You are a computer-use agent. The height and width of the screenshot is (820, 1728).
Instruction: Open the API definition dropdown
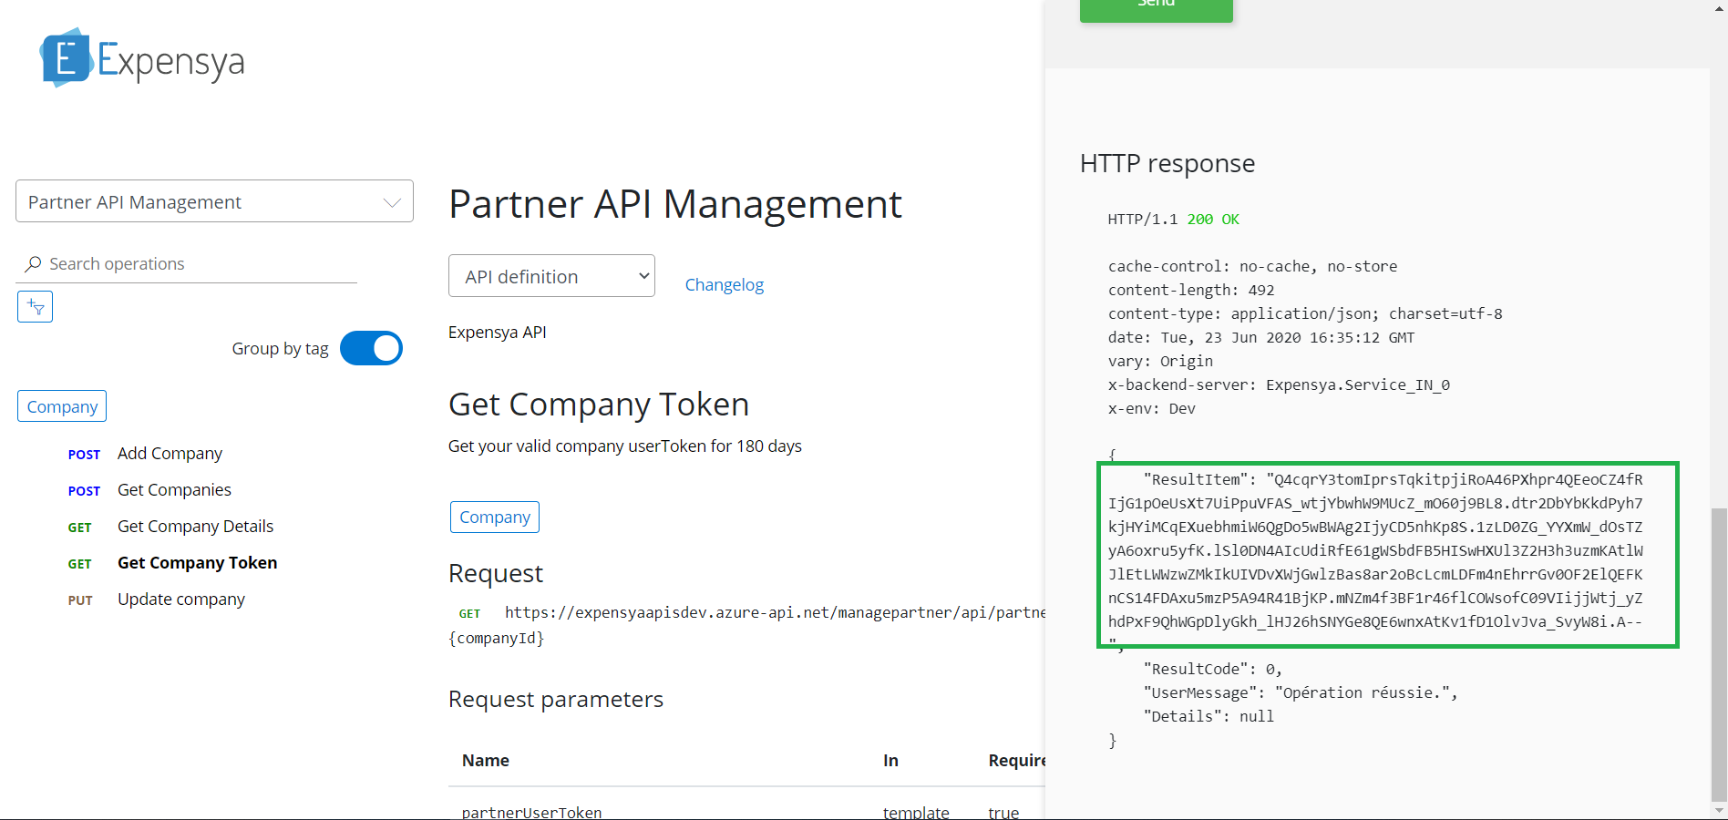551,276
